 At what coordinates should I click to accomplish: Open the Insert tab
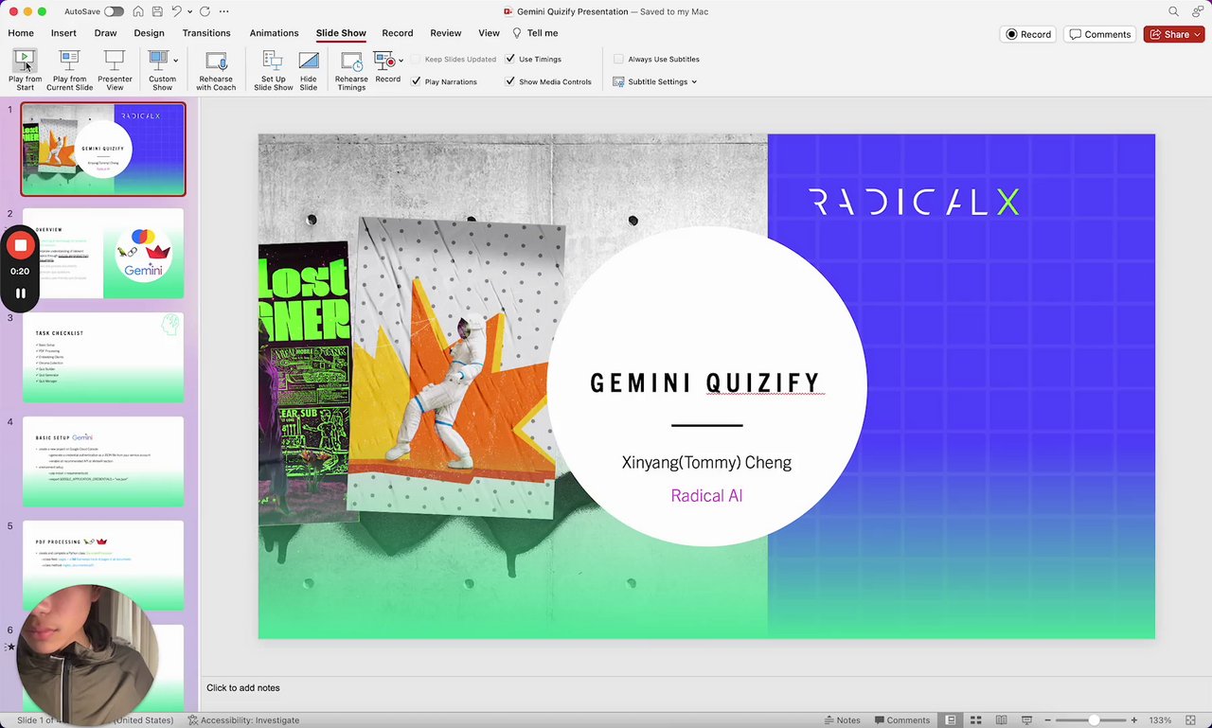pos(63,33)
